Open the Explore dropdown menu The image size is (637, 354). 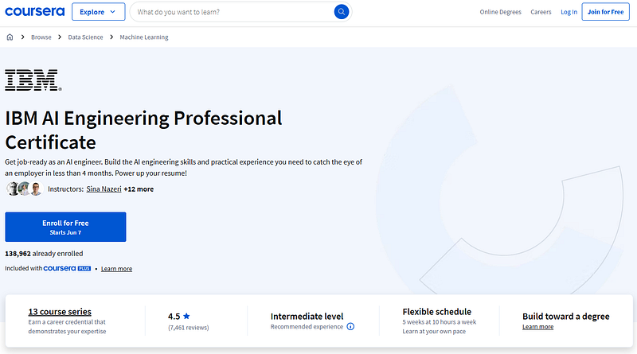tap(98, 12)
